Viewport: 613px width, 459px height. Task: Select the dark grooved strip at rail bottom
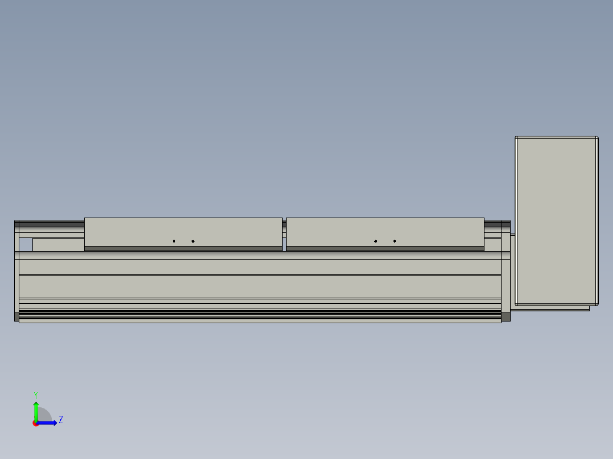260,314
